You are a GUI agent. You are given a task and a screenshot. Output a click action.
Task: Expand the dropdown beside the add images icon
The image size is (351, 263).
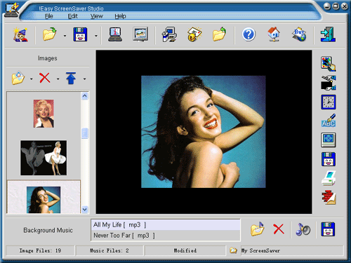(x=32, y=79)
